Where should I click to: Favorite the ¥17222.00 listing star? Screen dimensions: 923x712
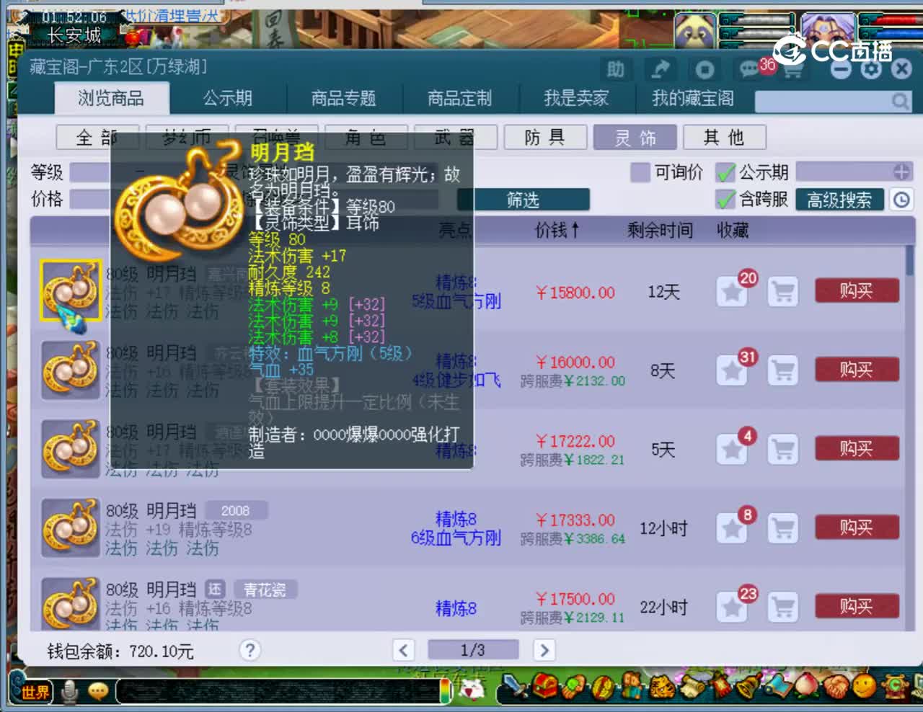732,450
